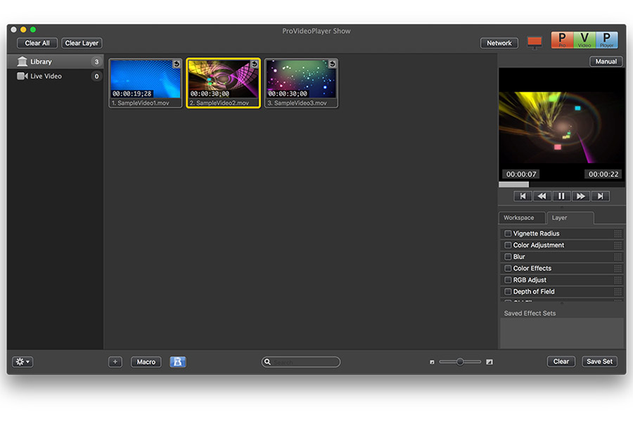Viewport: 633px width, 422px height.
Task: Select the Layer tab
Action: [x=570, y=218]
